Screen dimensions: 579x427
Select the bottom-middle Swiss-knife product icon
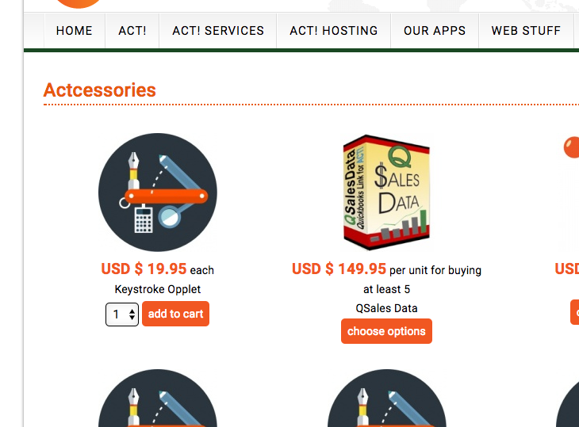(386, 400)
